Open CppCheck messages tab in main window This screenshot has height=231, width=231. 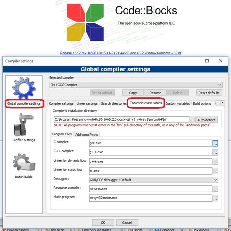[x=96, y=230]
